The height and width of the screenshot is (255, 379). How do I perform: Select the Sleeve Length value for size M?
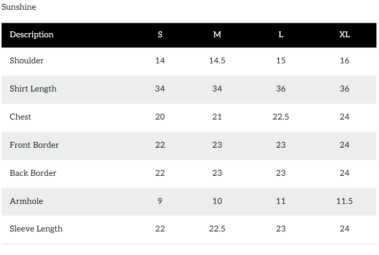pos(217,229)
